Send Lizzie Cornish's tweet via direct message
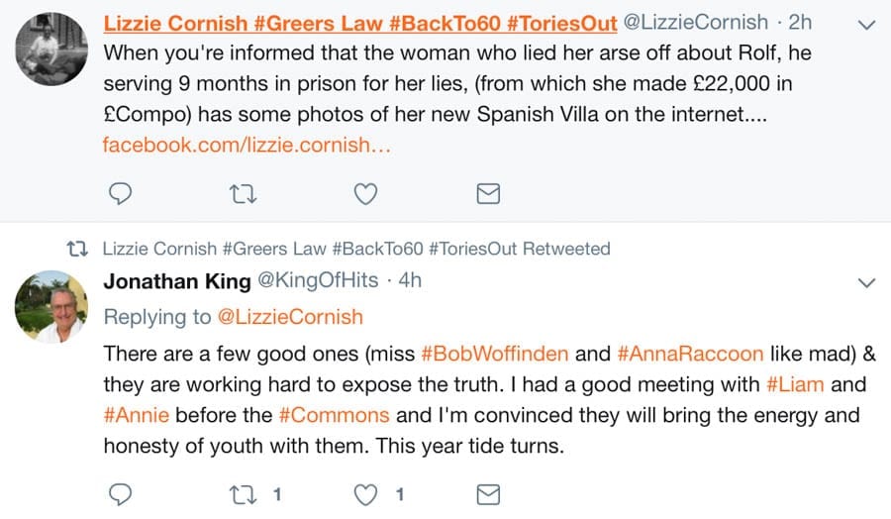Viewport: 891px width, 519px height. click(488, 194)
